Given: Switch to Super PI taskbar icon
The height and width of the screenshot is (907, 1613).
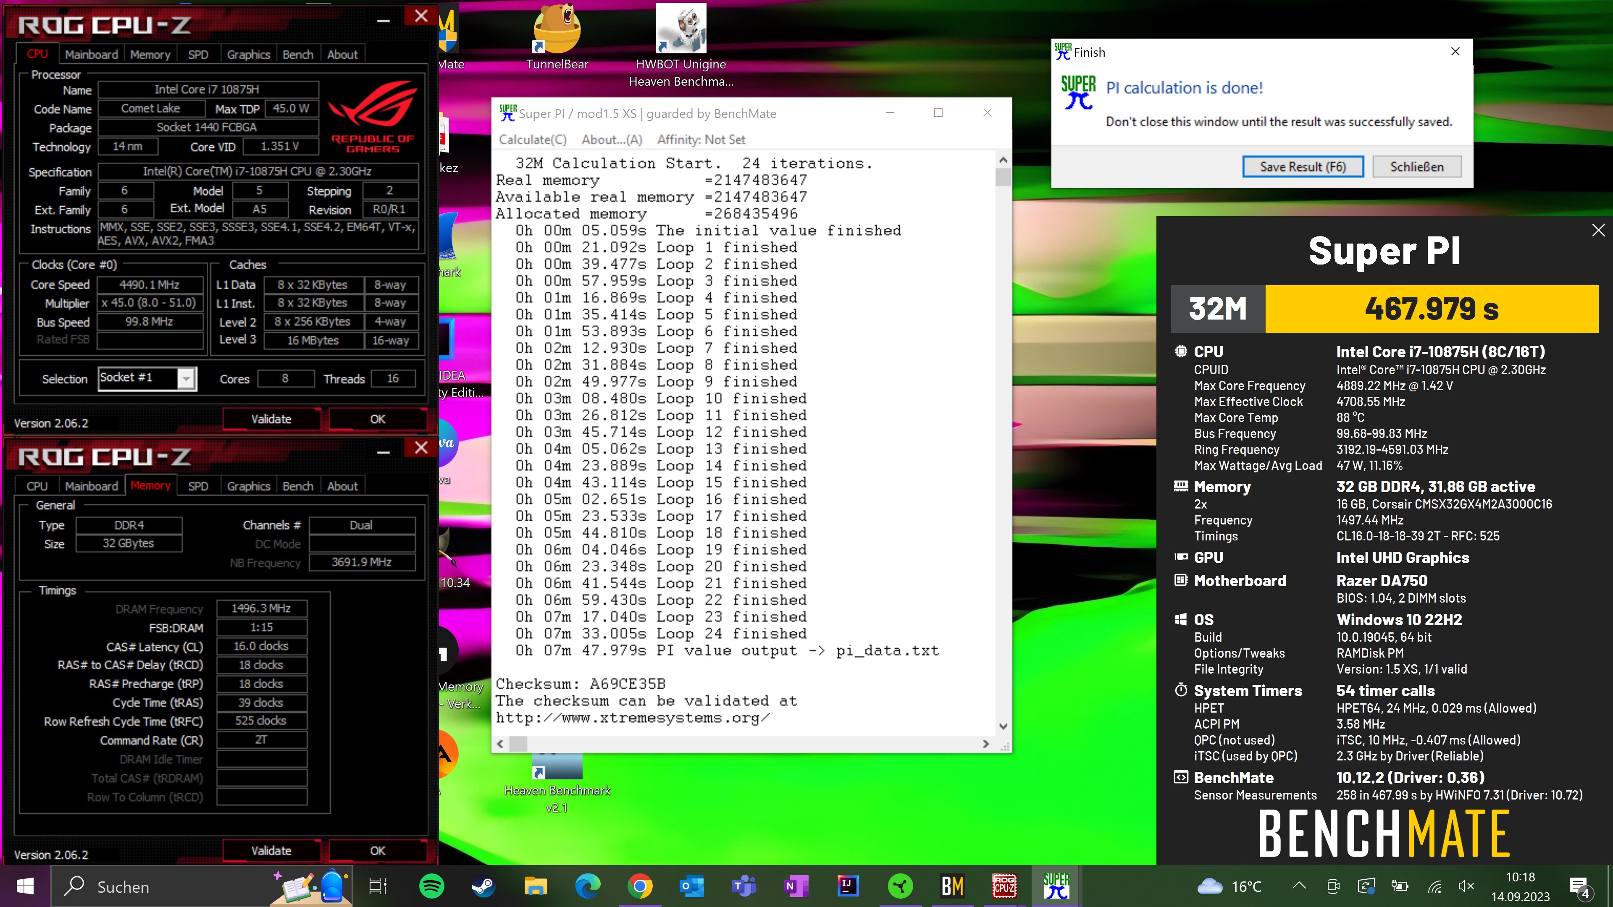Looking at the screenshot, I should 1056,886.
